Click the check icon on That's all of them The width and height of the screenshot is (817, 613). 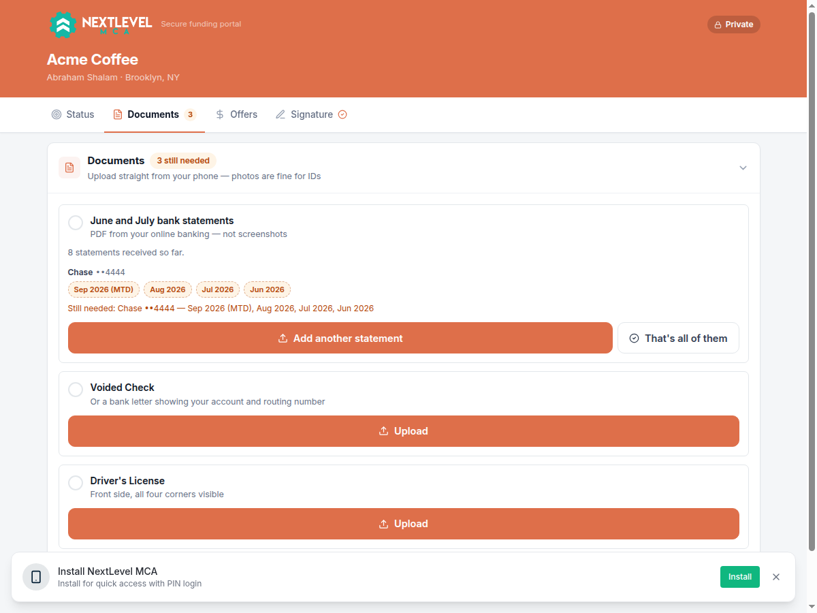635,339
